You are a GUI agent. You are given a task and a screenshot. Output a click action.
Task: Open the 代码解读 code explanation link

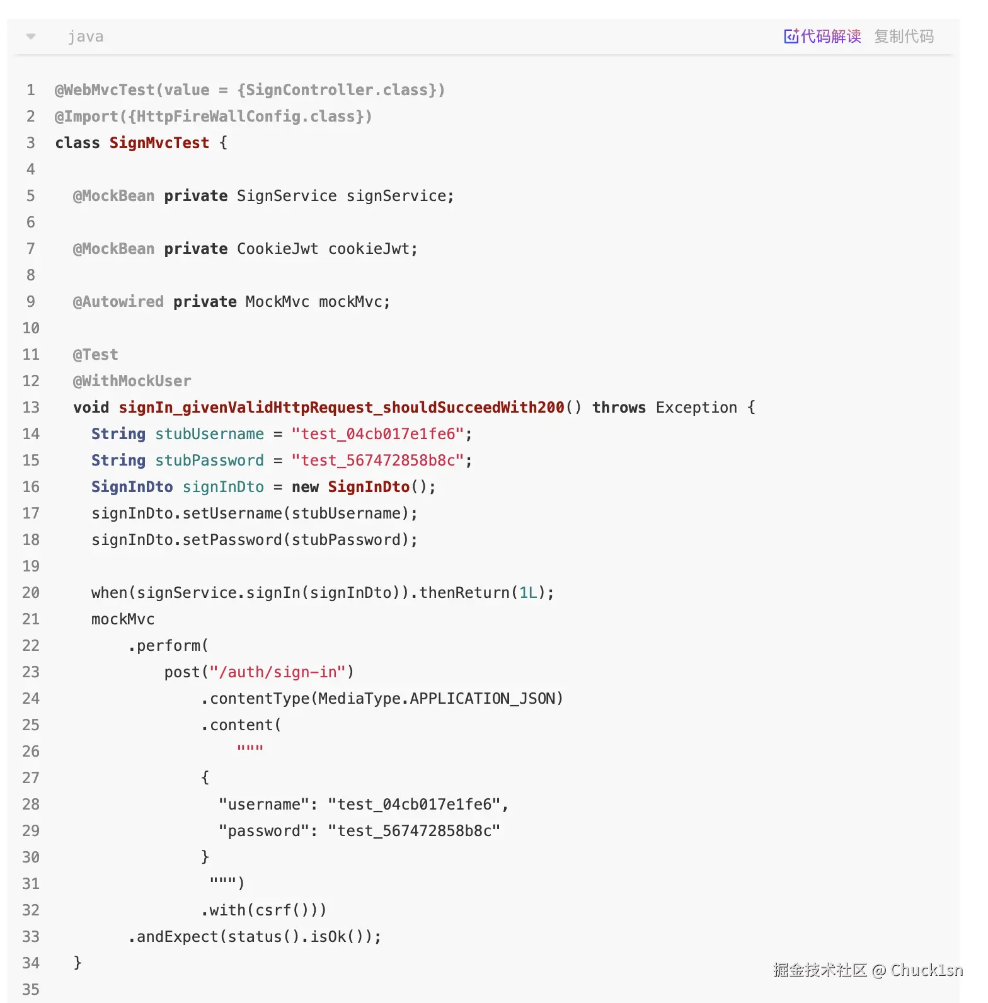pyautogui.click(x=830, y=37)
